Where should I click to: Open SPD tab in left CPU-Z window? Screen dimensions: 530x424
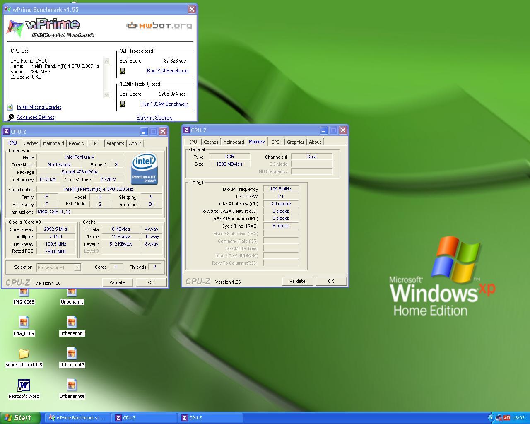96,143
